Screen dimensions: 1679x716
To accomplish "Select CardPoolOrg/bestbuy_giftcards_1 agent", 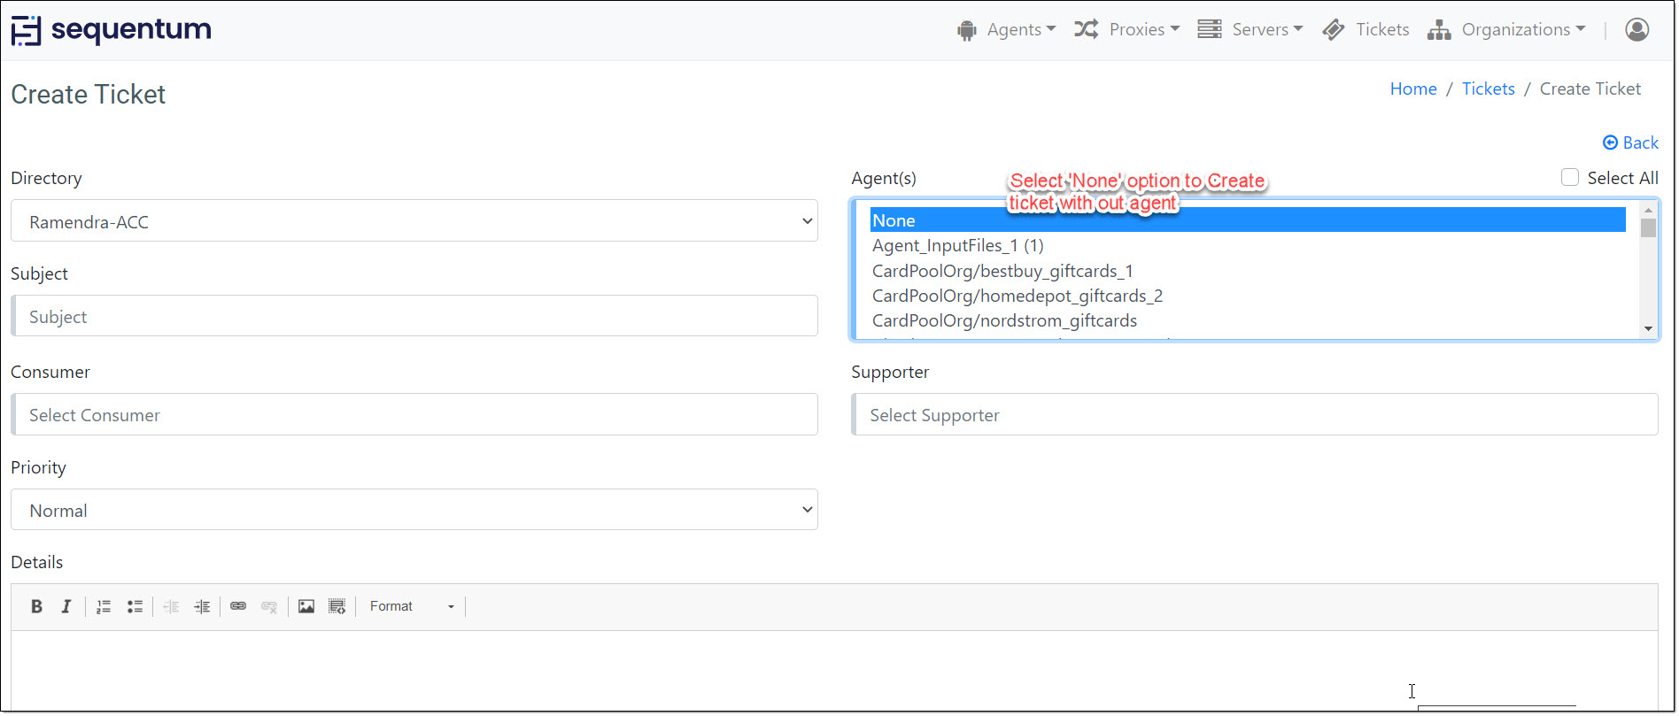I will (1002, 271).
